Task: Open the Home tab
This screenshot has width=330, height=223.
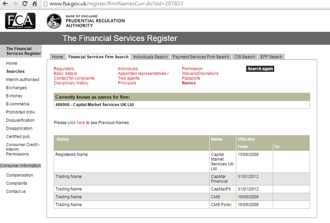Action: (x=58, y=57)
